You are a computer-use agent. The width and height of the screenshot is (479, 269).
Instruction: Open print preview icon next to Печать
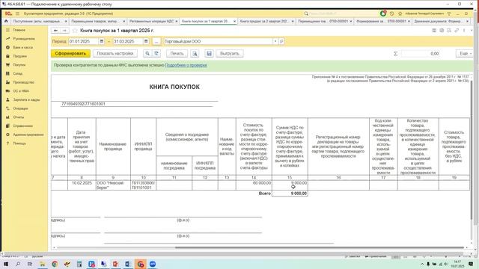(195, 53)
